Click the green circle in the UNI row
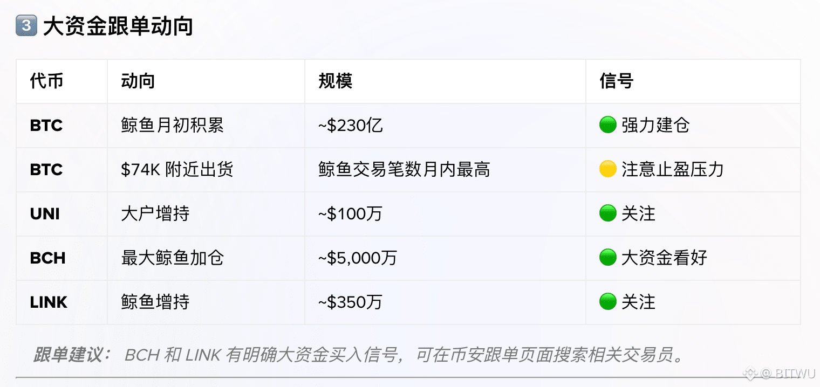Image resolution: width=820 pixels, height=387 pixels. click(607, 214)
